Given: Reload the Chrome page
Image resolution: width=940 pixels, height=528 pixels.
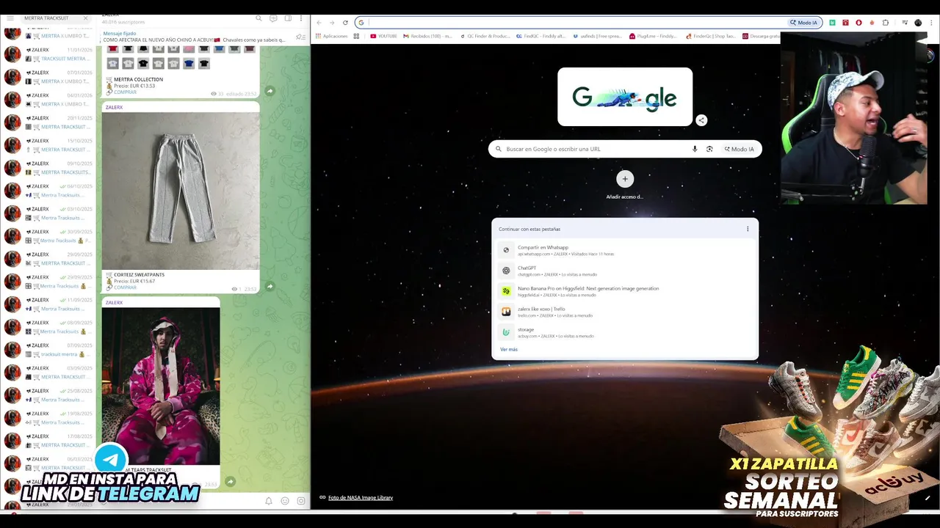Looking at the screenshot, I should coord(345,23).
